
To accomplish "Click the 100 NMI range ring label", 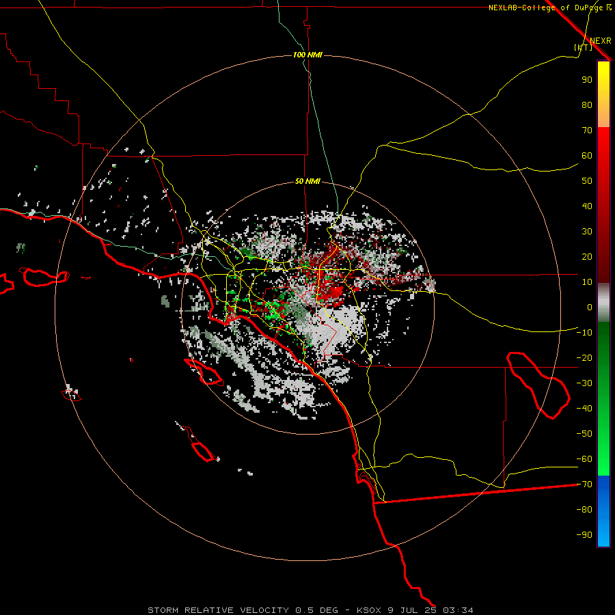I will point(307,55).
